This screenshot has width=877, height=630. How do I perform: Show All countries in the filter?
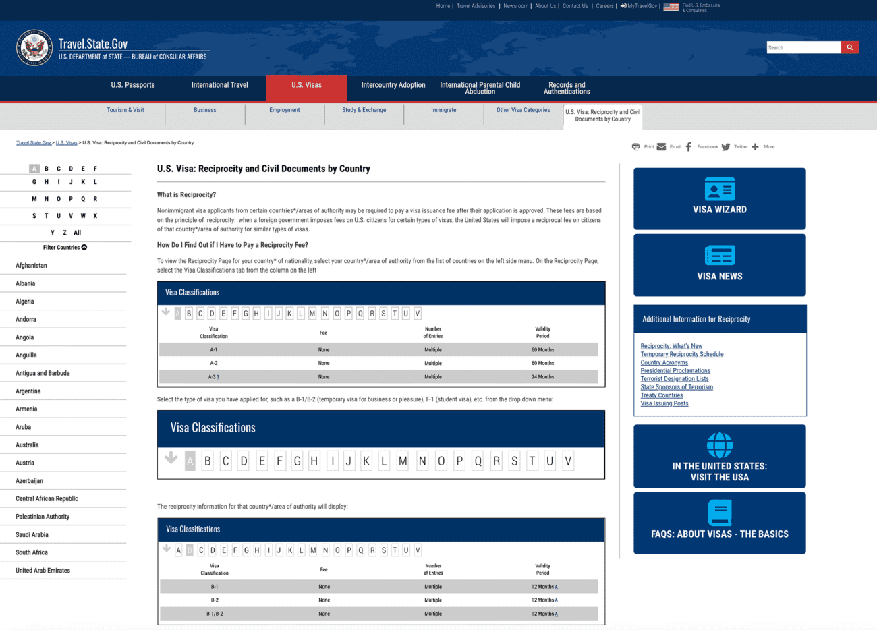(77, 233)
